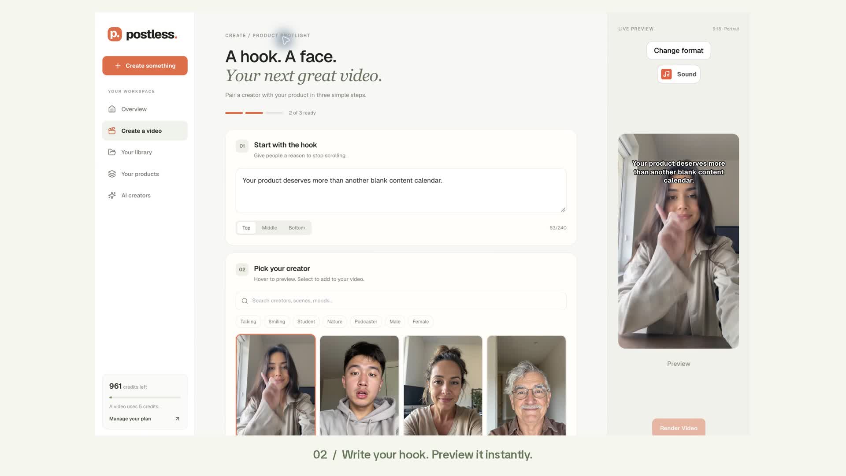Image resolution: width=846 pixels, height=476 pixels.
Task: Click the '63/240' character count
Action: (x=558, y=228)
